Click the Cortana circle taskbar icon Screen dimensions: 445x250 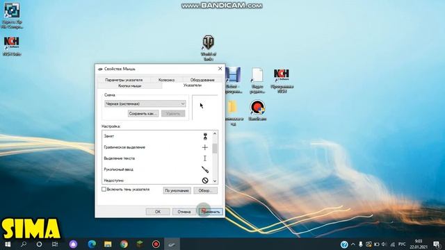pos(39,244)
